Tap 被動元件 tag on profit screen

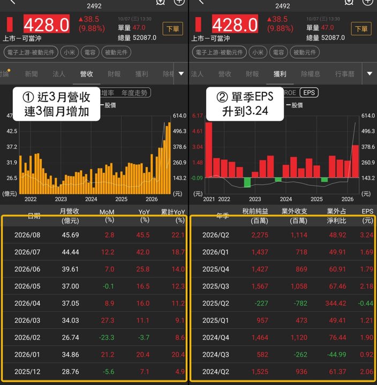[305, 52]
